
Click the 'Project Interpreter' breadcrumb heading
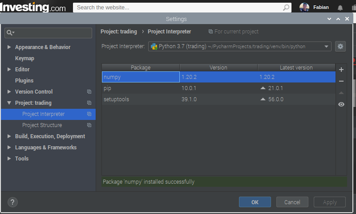click(170, 32)
